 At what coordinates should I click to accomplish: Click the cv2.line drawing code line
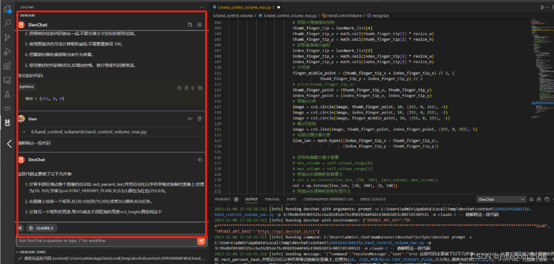coord(385,129)
